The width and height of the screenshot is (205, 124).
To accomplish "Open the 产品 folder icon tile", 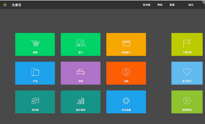I will 35,73.
